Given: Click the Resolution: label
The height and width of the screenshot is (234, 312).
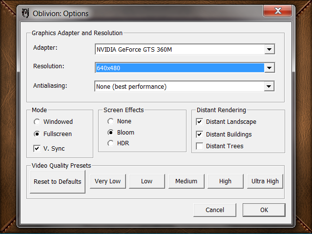Looking at the screenshot, I should click(x=49, y=66).
